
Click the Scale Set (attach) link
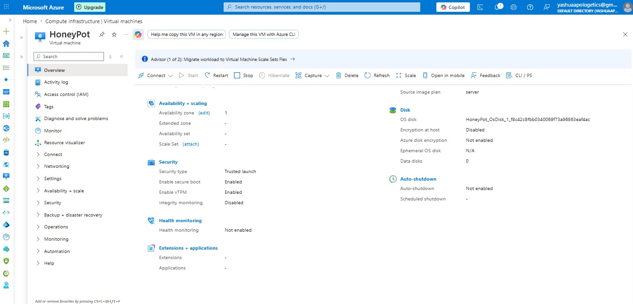coord(191,144)
